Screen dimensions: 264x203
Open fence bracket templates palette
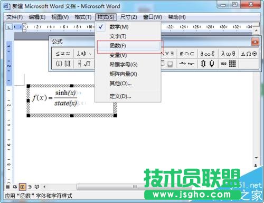coord(63,64)
